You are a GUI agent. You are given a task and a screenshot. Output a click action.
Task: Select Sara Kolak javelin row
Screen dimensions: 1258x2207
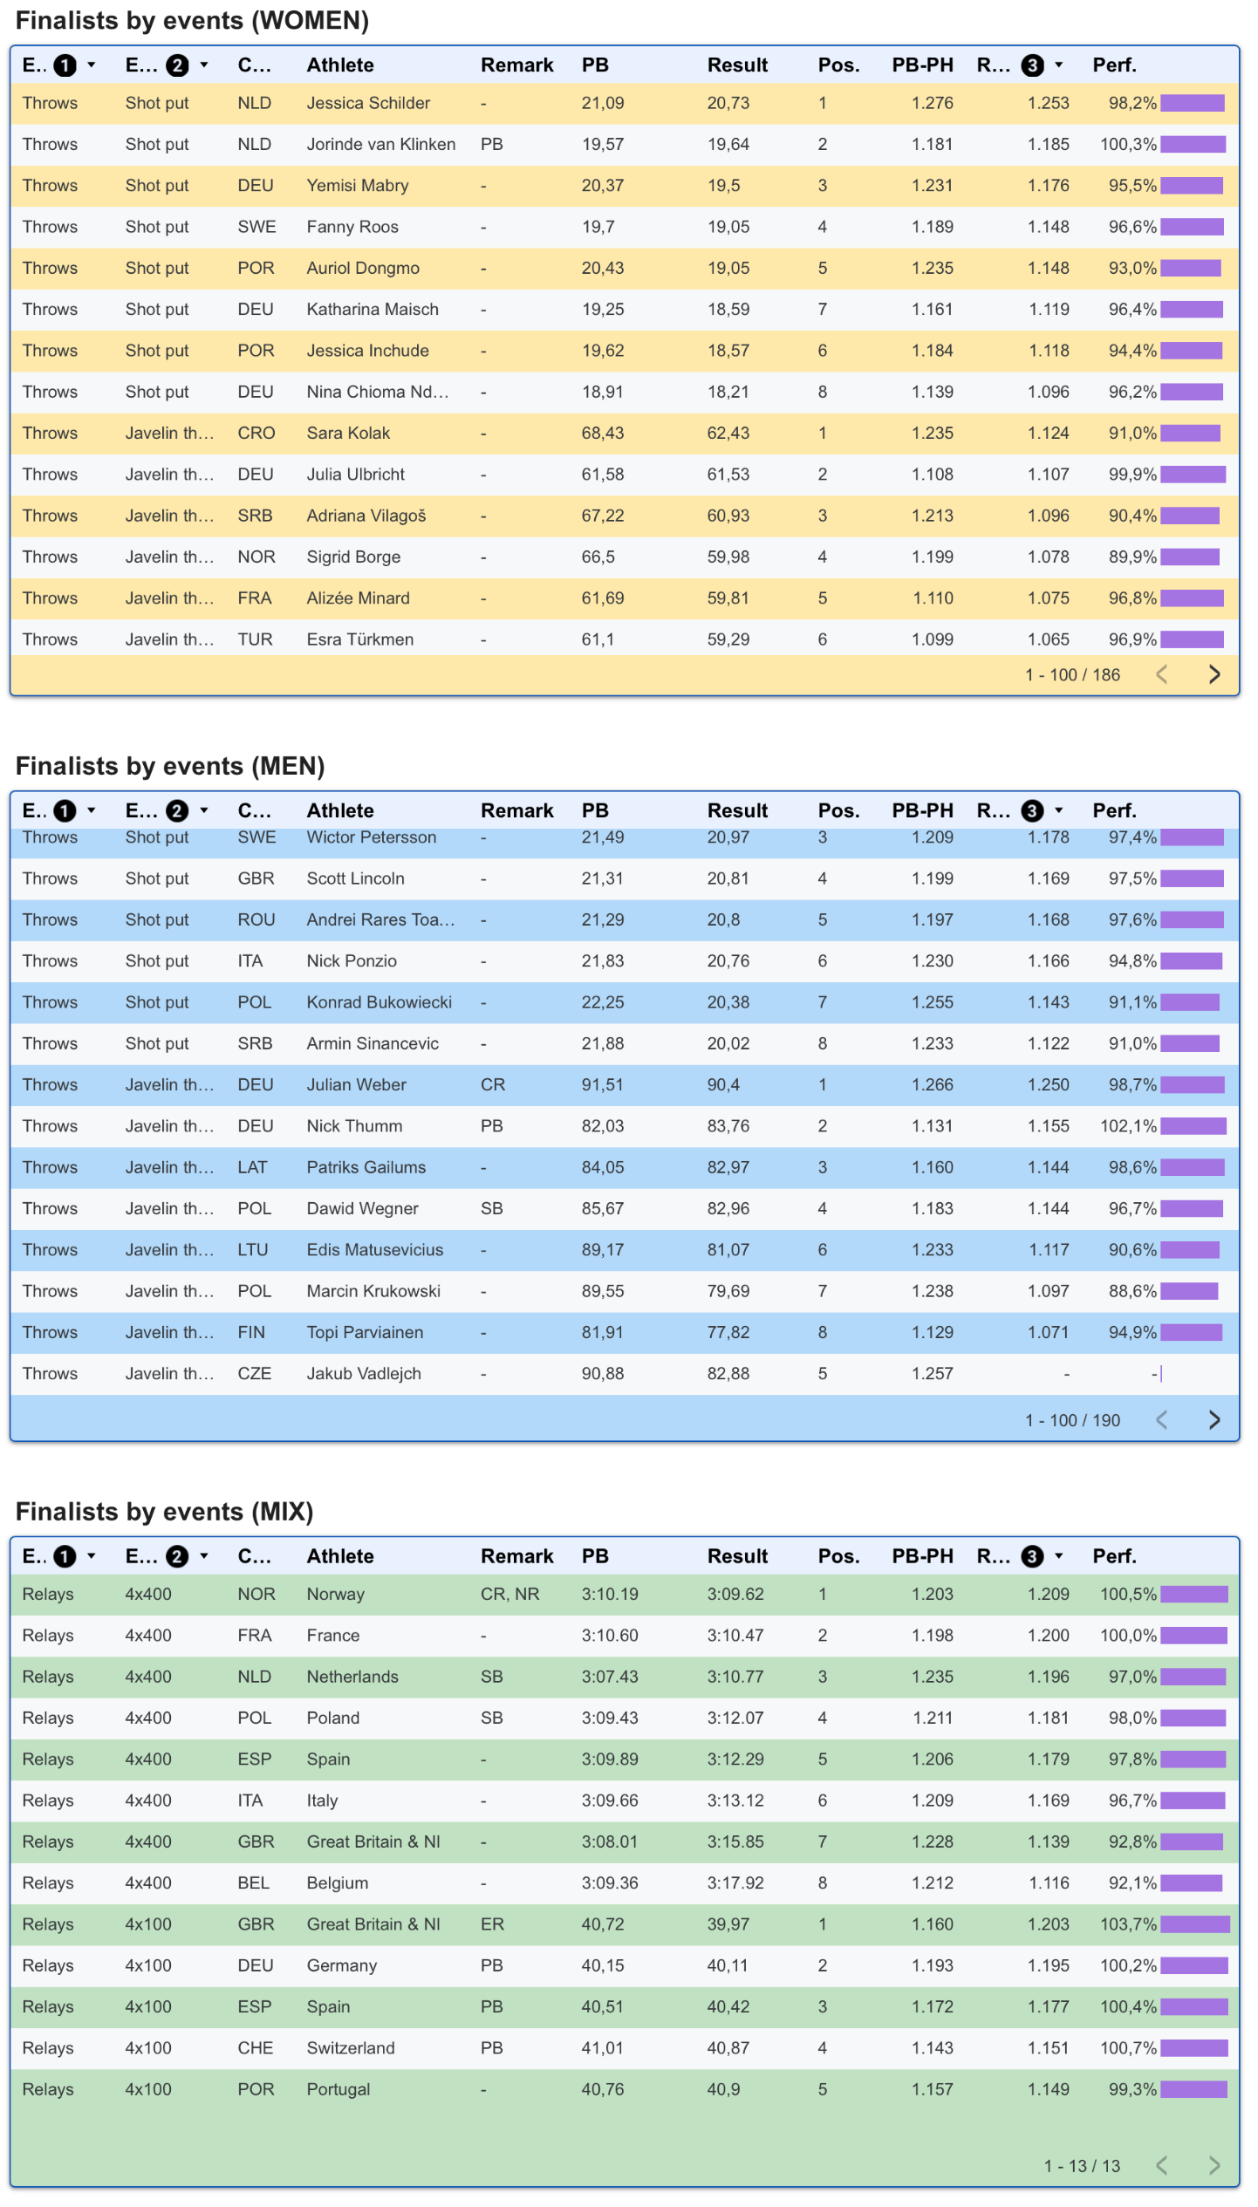(x=625, y=434)
